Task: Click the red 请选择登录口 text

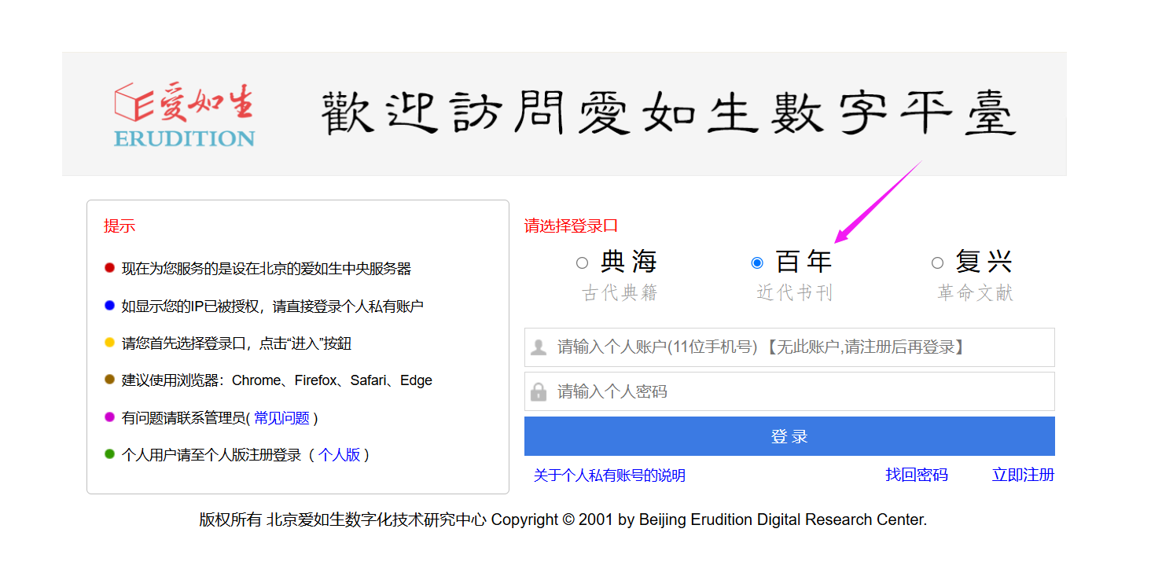Action: coord(572,226)
